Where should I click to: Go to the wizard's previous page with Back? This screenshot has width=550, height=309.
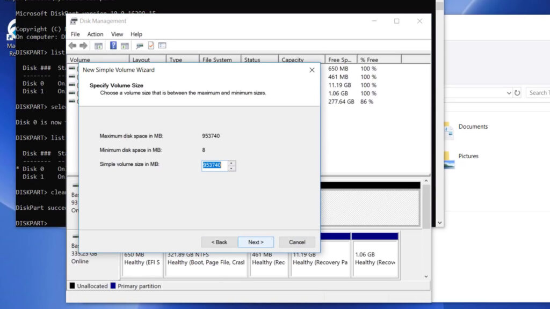219,242
